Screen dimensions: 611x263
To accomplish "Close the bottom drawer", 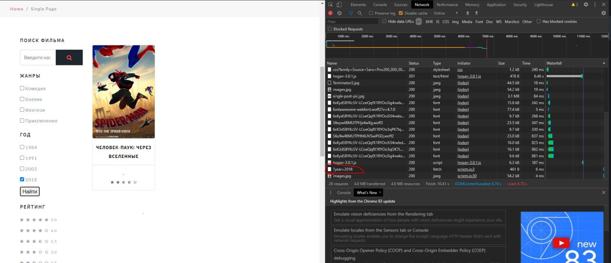I will point(604,193).
